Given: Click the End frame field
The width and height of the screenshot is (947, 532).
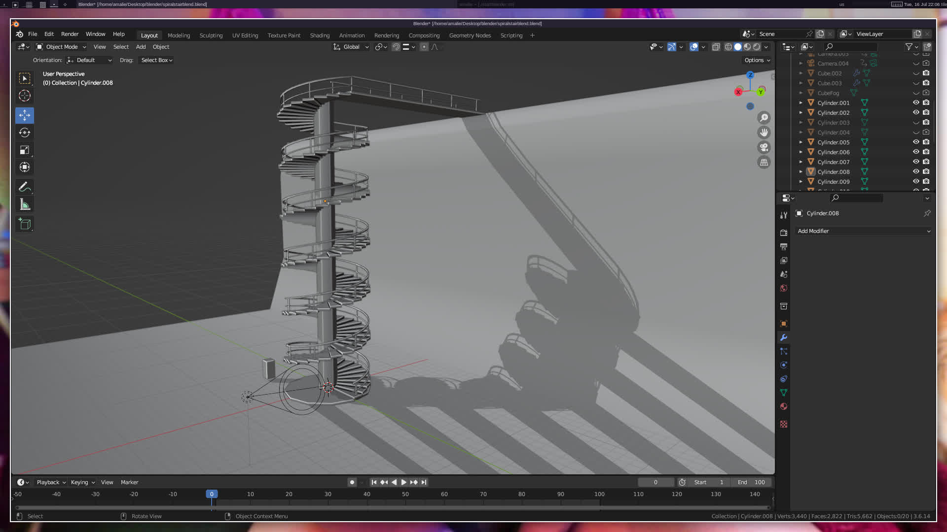Looking at the screenshot, I should tap(751, 482).
